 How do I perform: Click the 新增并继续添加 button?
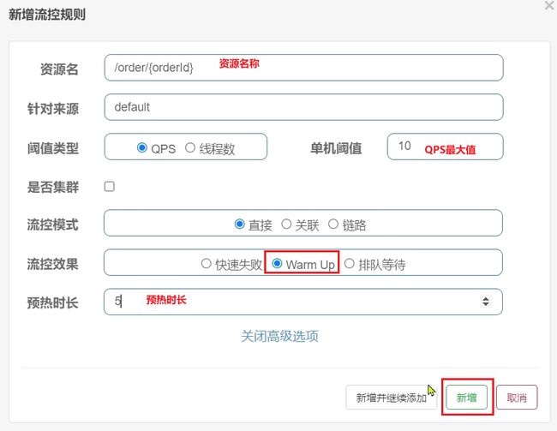point(391,398)
